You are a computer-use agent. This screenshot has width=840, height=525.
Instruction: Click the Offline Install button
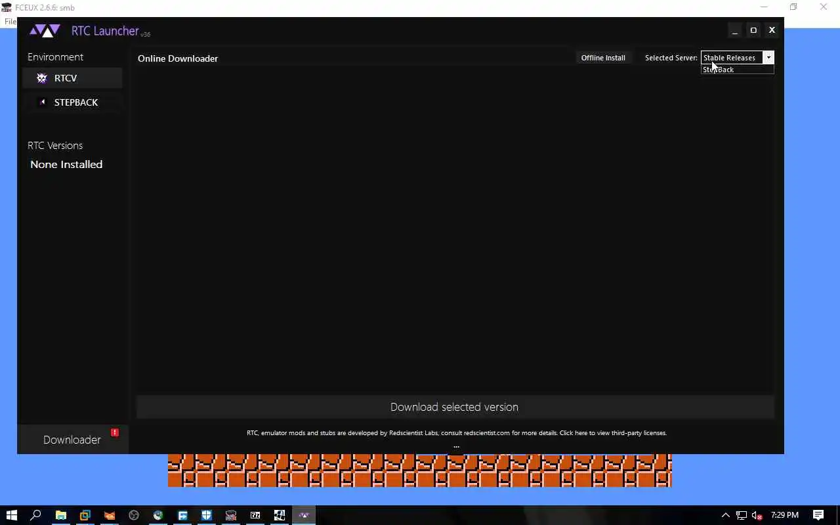point(603,58)
